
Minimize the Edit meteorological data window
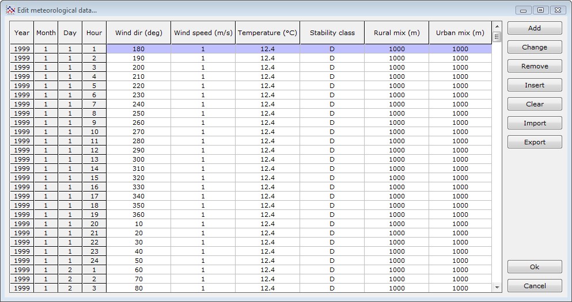click(524, 10)
